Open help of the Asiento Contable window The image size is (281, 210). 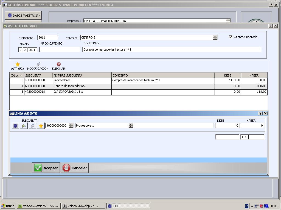point(271,26)
